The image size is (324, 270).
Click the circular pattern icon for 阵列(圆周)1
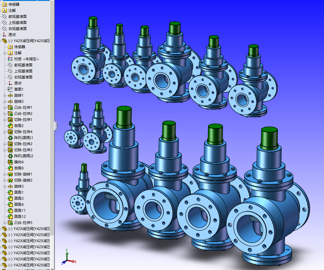click(10, 138)
